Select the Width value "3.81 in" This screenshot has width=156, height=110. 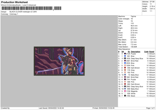[152, 9]
